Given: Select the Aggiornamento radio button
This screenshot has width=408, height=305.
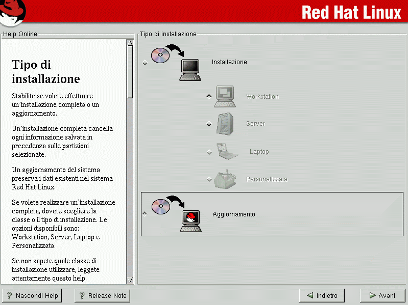Looking at the screenshot, I should (145, 214).
